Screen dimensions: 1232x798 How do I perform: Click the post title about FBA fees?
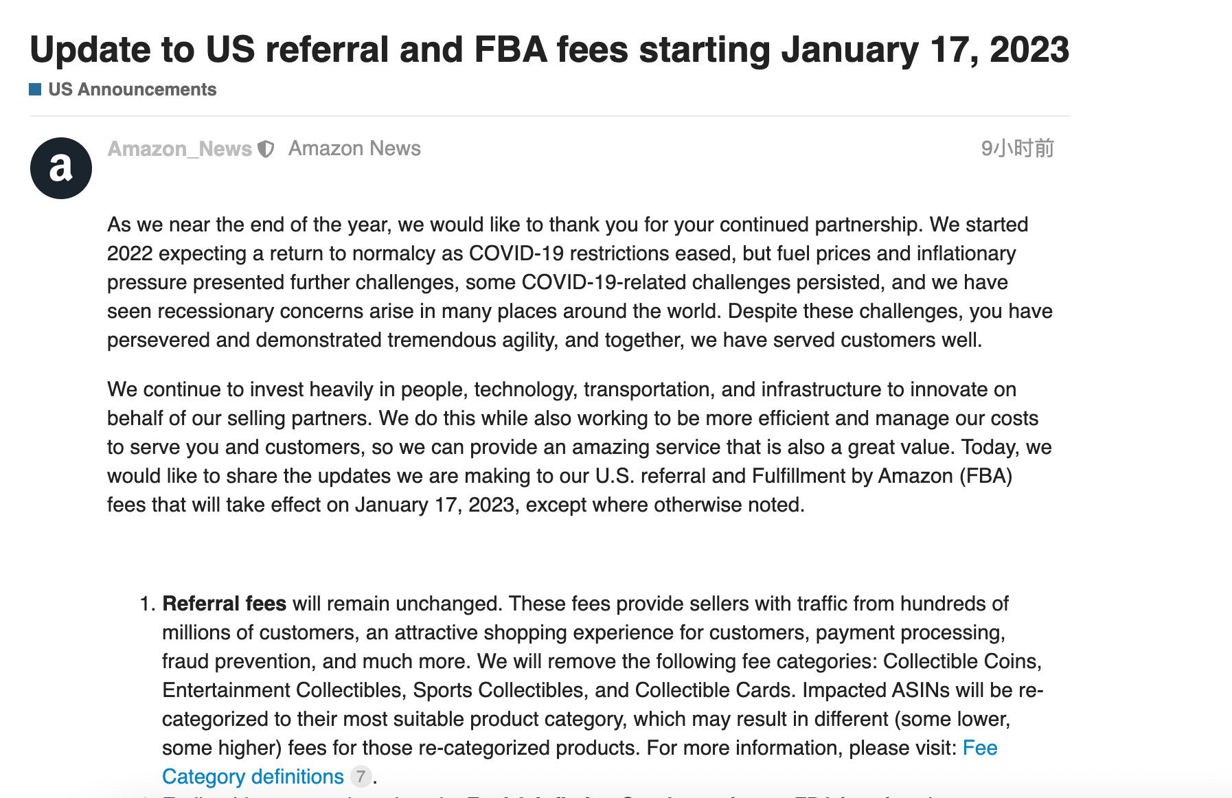point(549,50)
